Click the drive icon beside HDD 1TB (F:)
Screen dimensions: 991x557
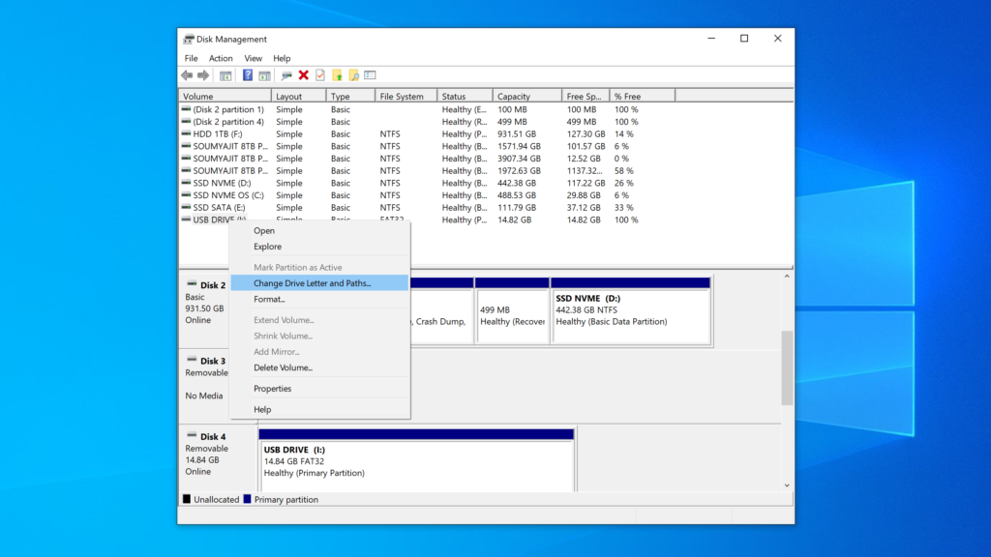pyautogui.click(x=186, y=133)
